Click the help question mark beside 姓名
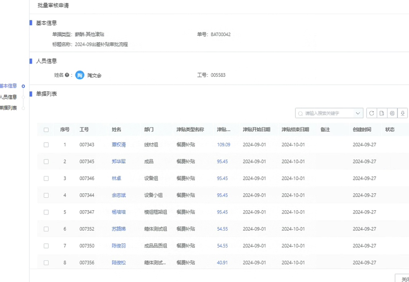Screen dimensions: 409x282 tap(67, 75)
